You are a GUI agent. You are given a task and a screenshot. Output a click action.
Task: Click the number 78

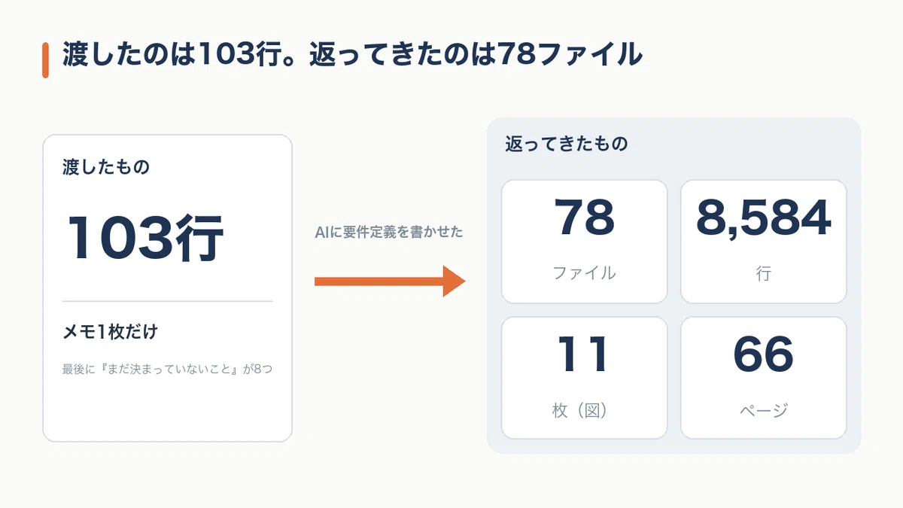pyautogui.click(x=585, y=217)
